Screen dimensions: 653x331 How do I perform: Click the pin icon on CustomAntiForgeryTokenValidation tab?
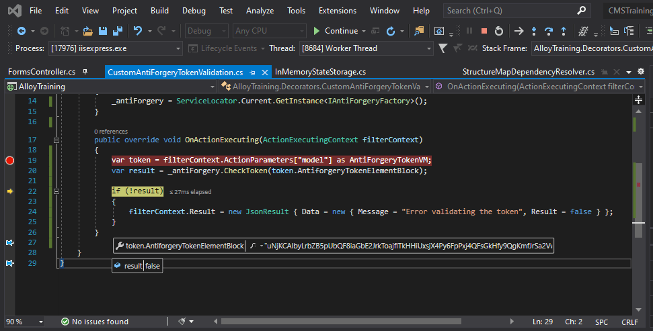pyautogui.click(x=252, y=73)
